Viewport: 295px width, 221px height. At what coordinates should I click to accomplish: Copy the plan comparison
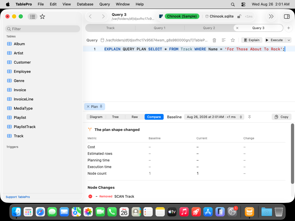(281, 117)
